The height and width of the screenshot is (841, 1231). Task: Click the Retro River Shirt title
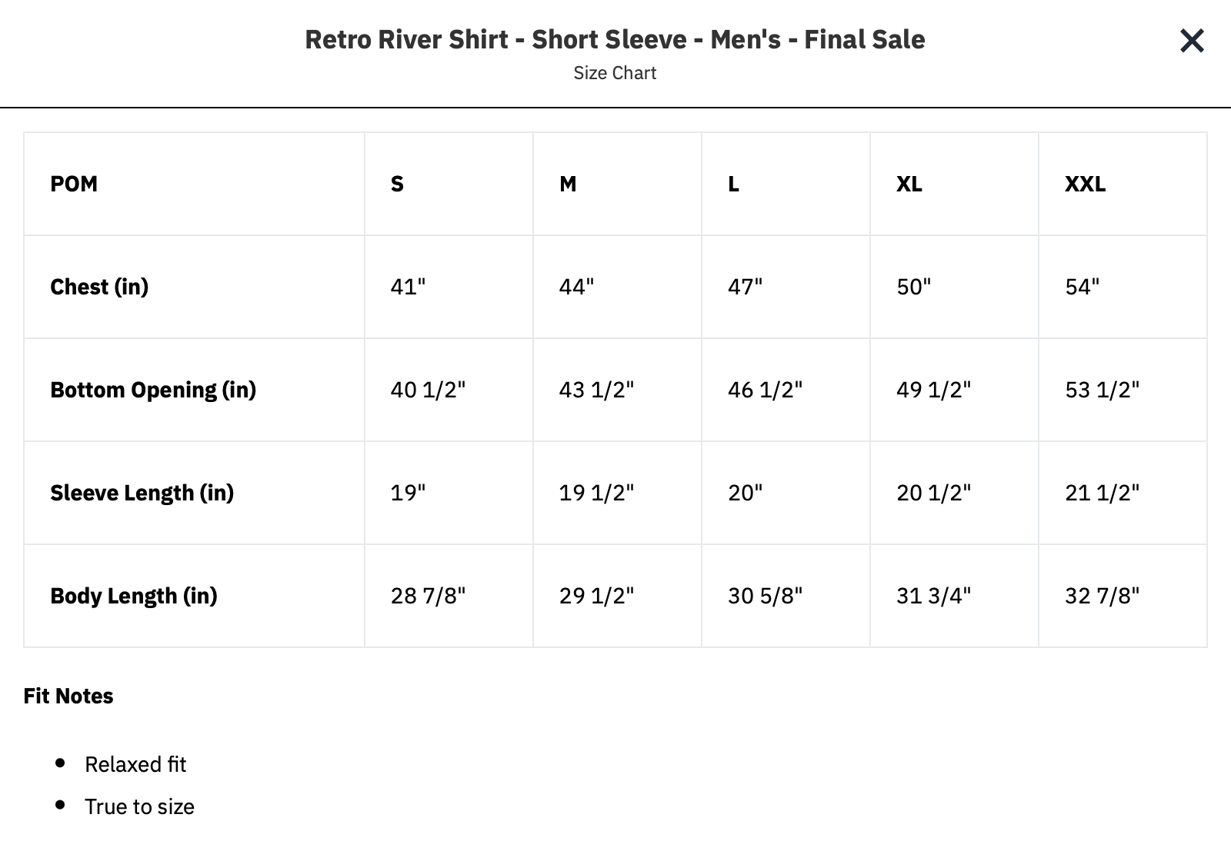[x=615, y=39]
